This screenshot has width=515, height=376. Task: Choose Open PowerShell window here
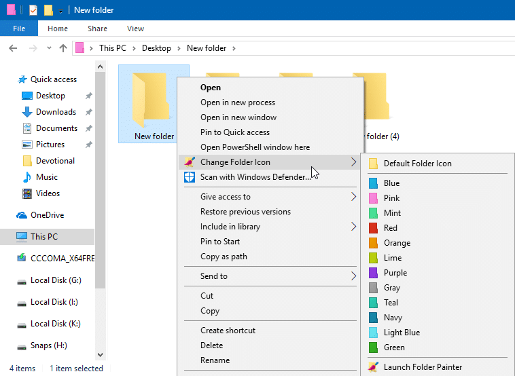pos(270,147)
